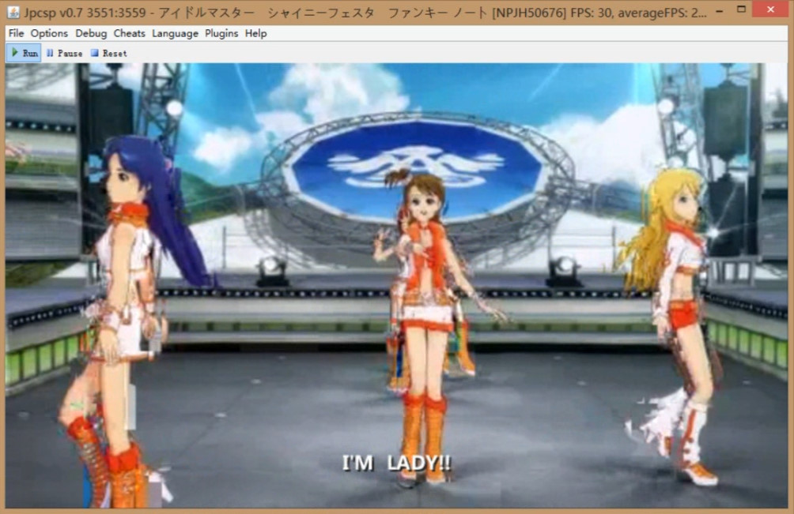
Task: Click the Run toolbar button
Action: point(24,53)
